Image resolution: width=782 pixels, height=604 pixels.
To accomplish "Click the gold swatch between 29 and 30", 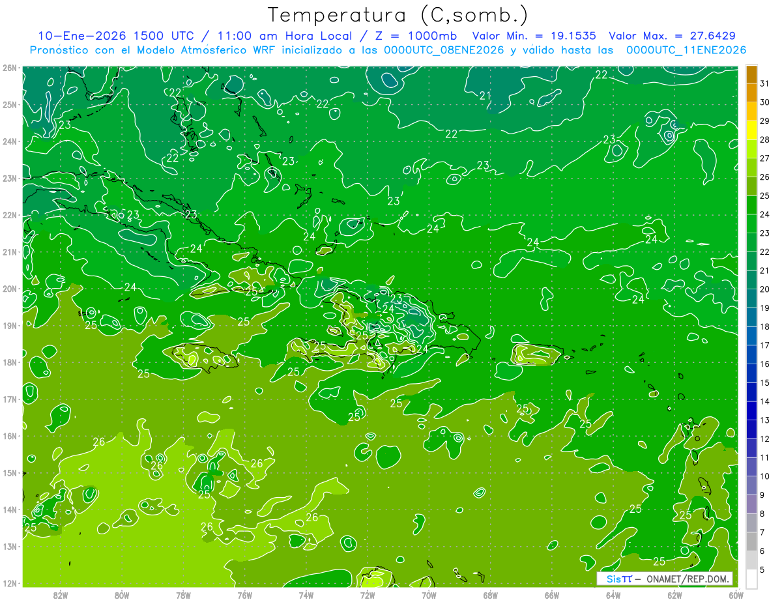I will point(751,112).
